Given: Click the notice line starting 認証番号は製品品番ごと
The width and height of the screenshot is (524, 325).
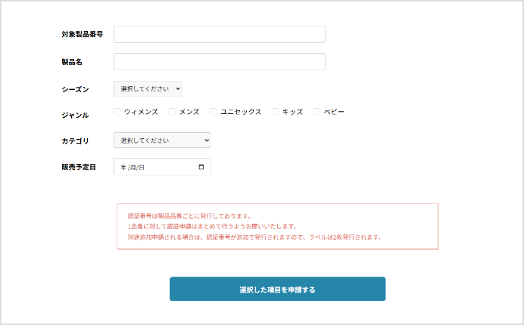Looking at the screenshot, I should [x=189, y=216].
